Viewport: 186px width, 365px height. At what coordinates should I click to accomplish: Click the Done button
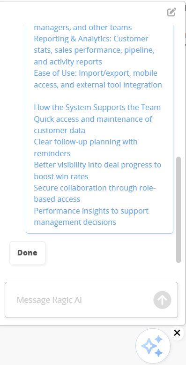pyautogui.click(x=27, y=253)
